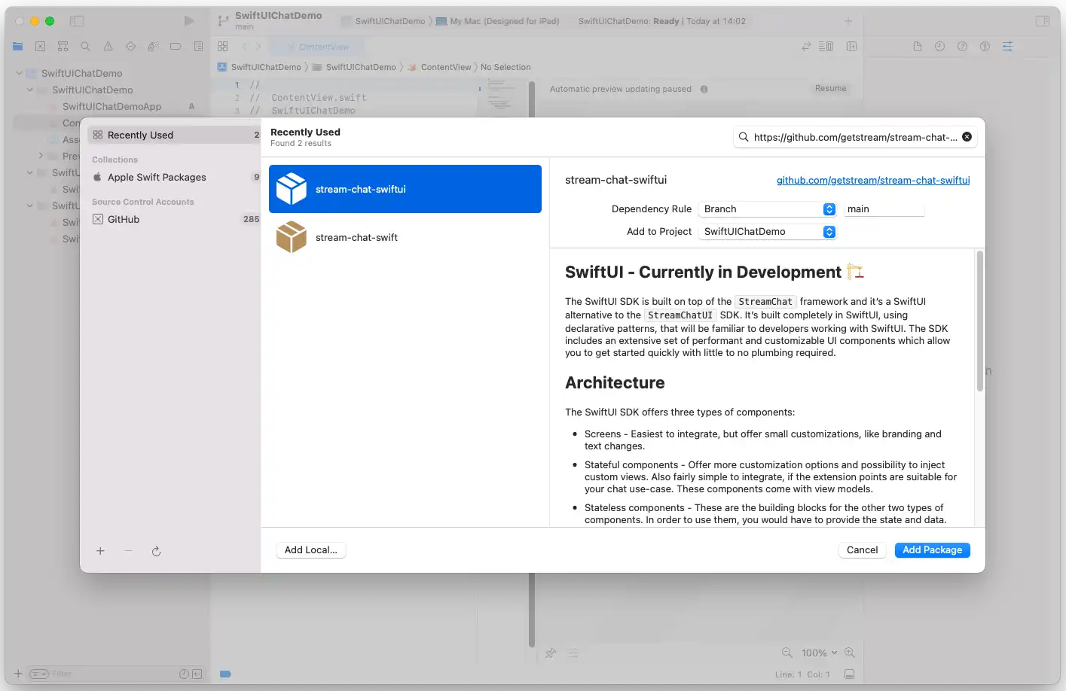The width and height of the screenshot is (1066, 691).
Task: Adjust editor options lines icon
Action: [x=826, y=47]
